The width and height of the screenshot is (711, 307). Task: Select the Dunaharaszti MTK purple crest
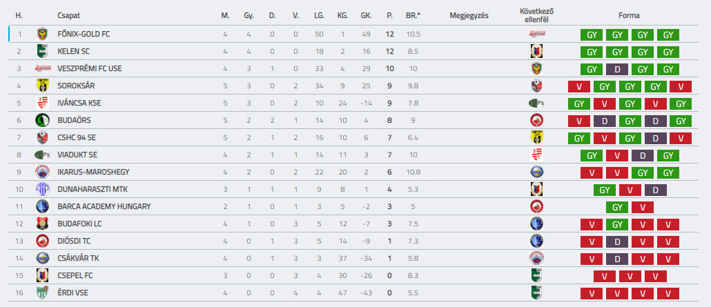(42, 189)
